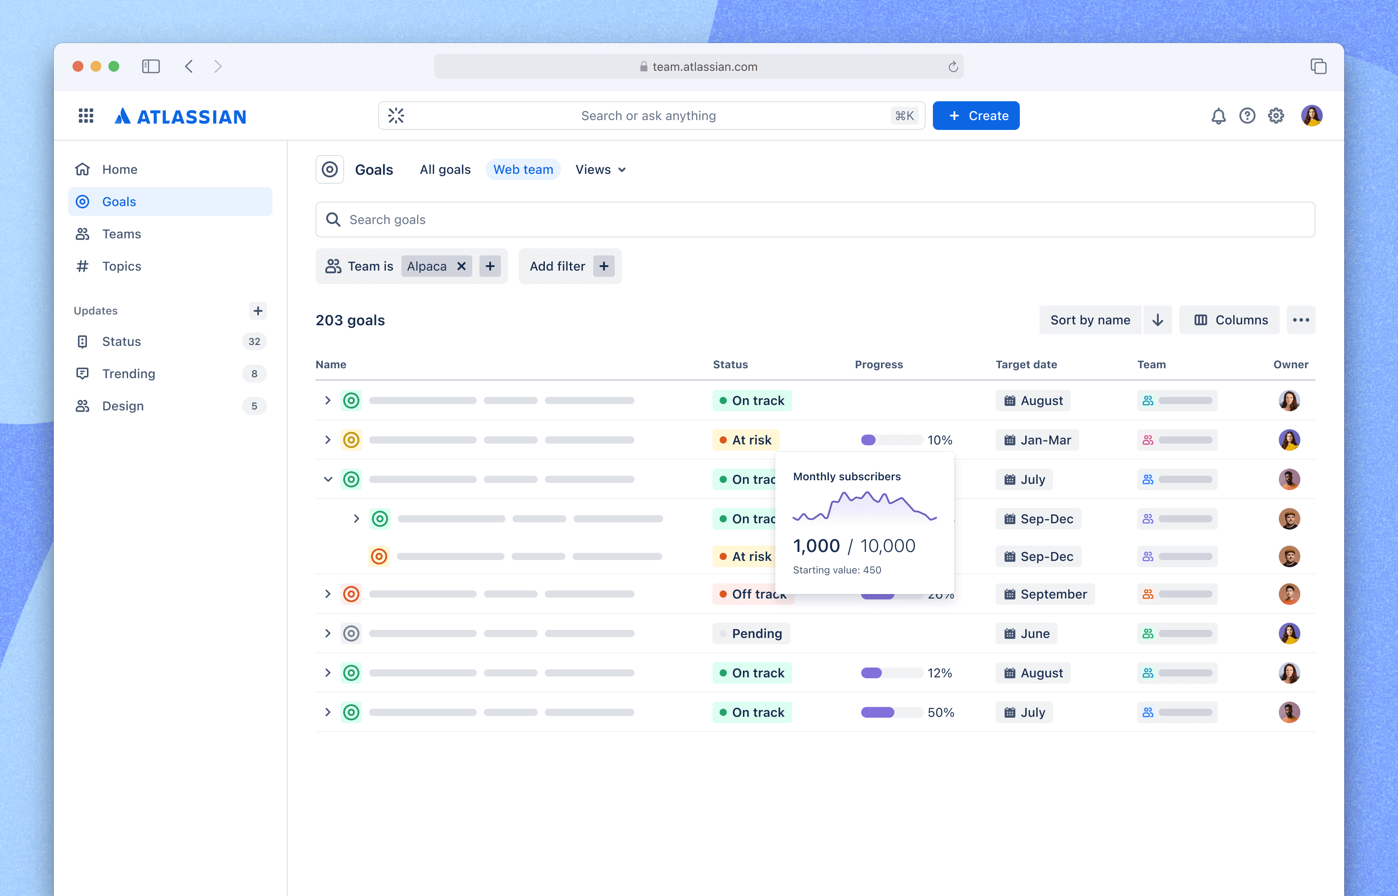This screenshot has width=1398, height=896.
Task: Open Teams in sidebar
Action: pos(170,234)
